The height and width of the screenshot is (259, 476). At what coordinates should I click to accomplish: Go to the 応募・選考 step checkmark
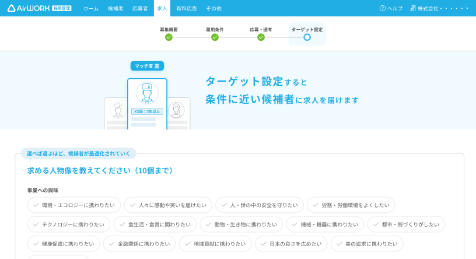(x=261, y=37)
